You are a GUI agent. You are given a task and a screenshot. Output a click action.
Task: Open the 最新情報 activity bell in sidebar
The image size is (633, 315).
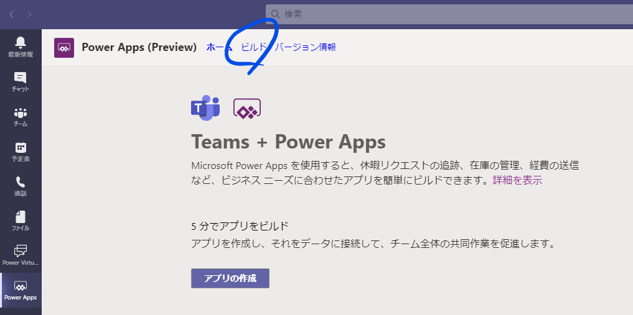21,47
